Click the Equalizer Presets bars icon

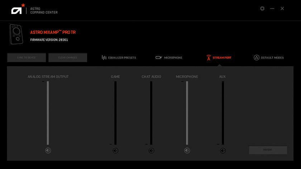pyautogui.click(x=104, y=58)
